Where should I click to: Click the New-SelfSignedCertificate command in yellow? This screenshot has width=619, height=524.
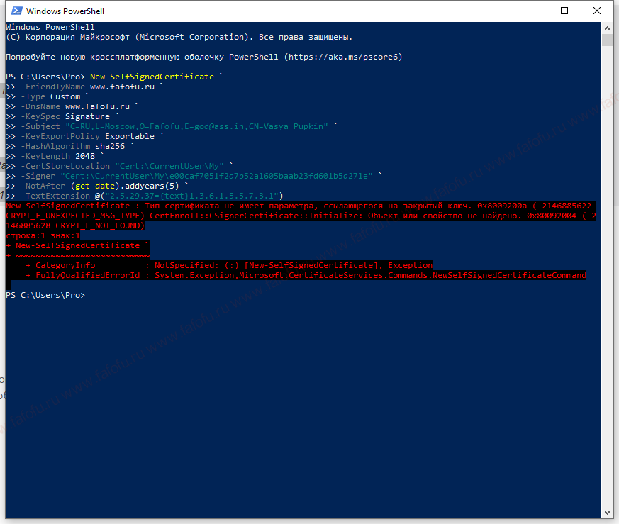(152, 77)
